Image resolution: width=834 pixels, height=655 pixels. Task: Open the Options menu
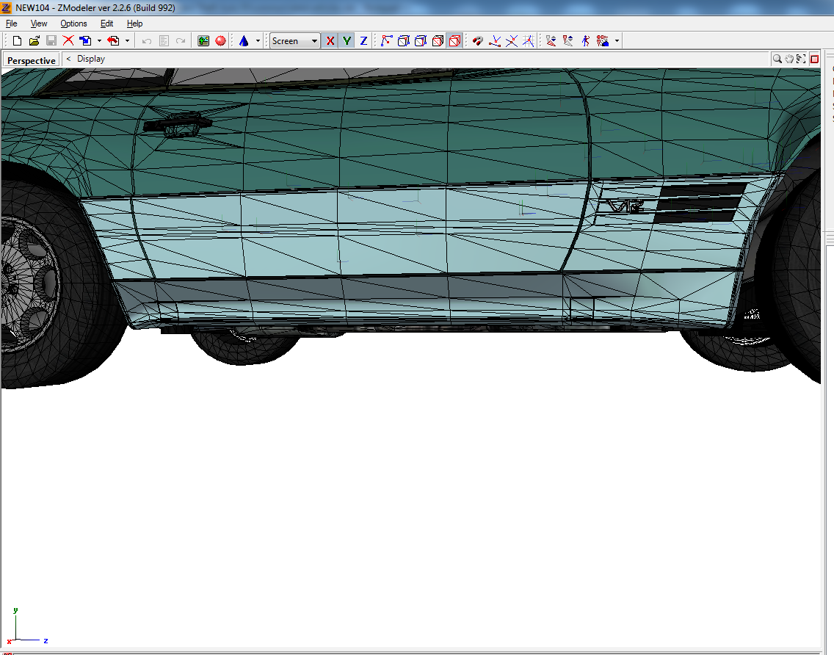point(73,23)
